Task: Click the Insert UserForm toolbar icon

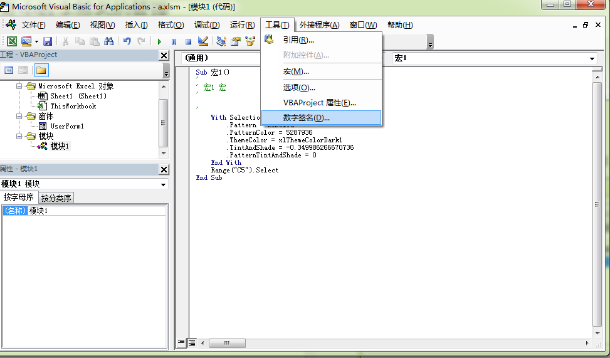Action: 26,41
